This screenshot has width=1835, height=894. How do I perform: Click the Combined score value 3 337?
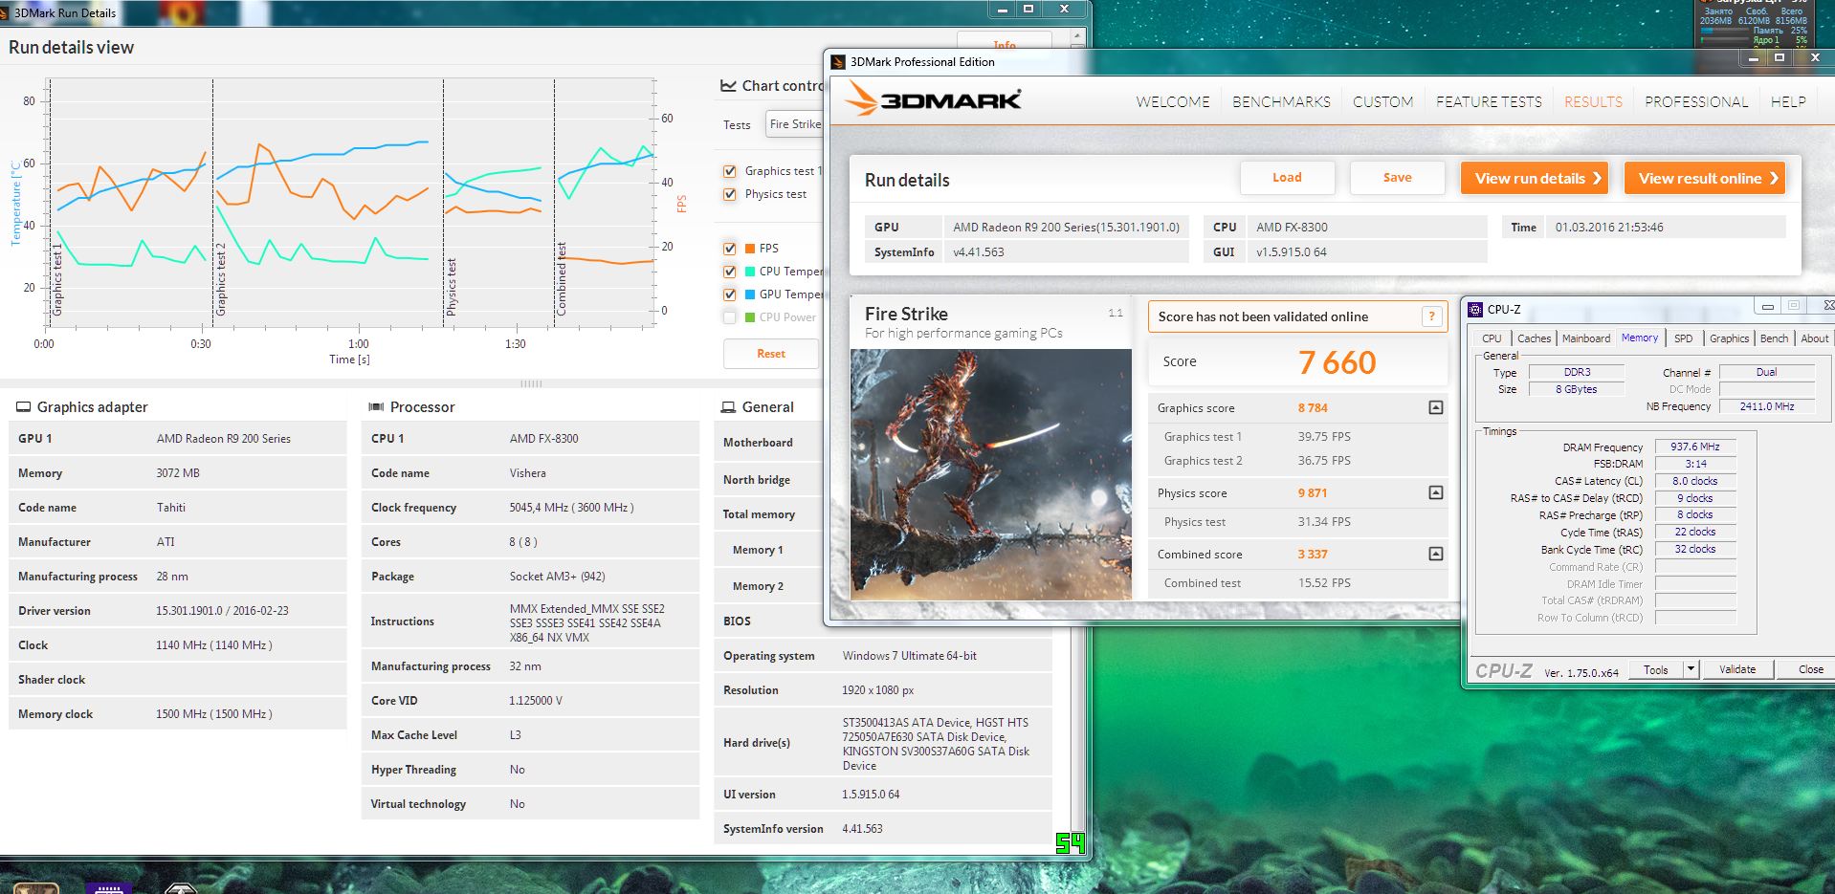point(1313,555)
